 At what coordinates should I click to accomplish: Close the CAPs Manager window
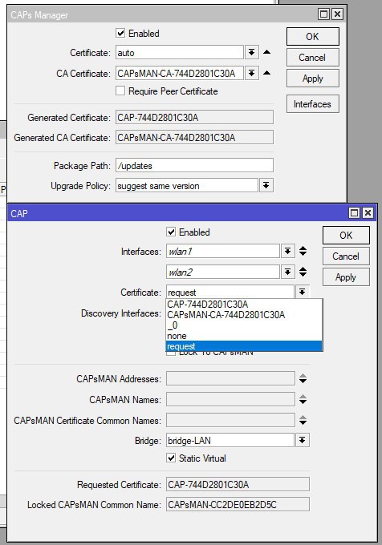[337, 14]
